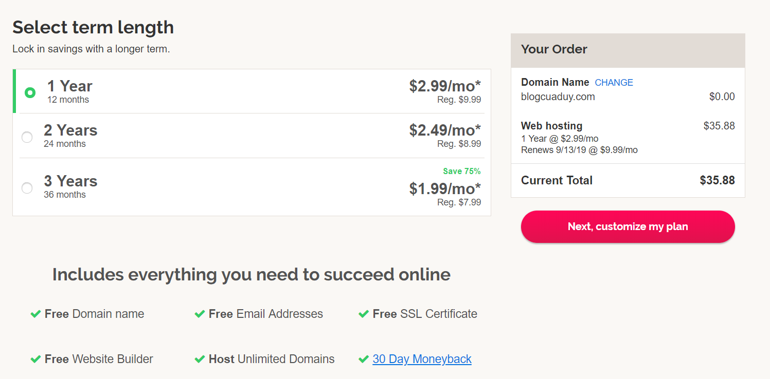Click the checkmark beside Free SSL Certificate

click(x=363, y=314)
